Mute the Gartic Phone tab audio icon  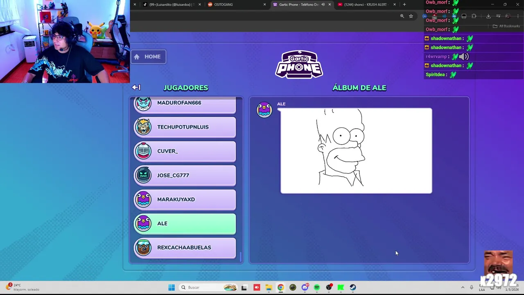[323, 5]
